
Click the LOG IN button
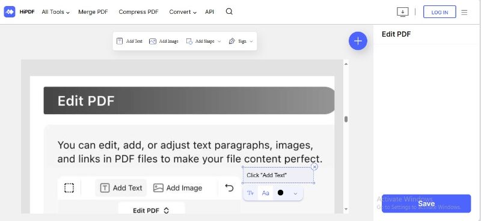pos(440,12)
